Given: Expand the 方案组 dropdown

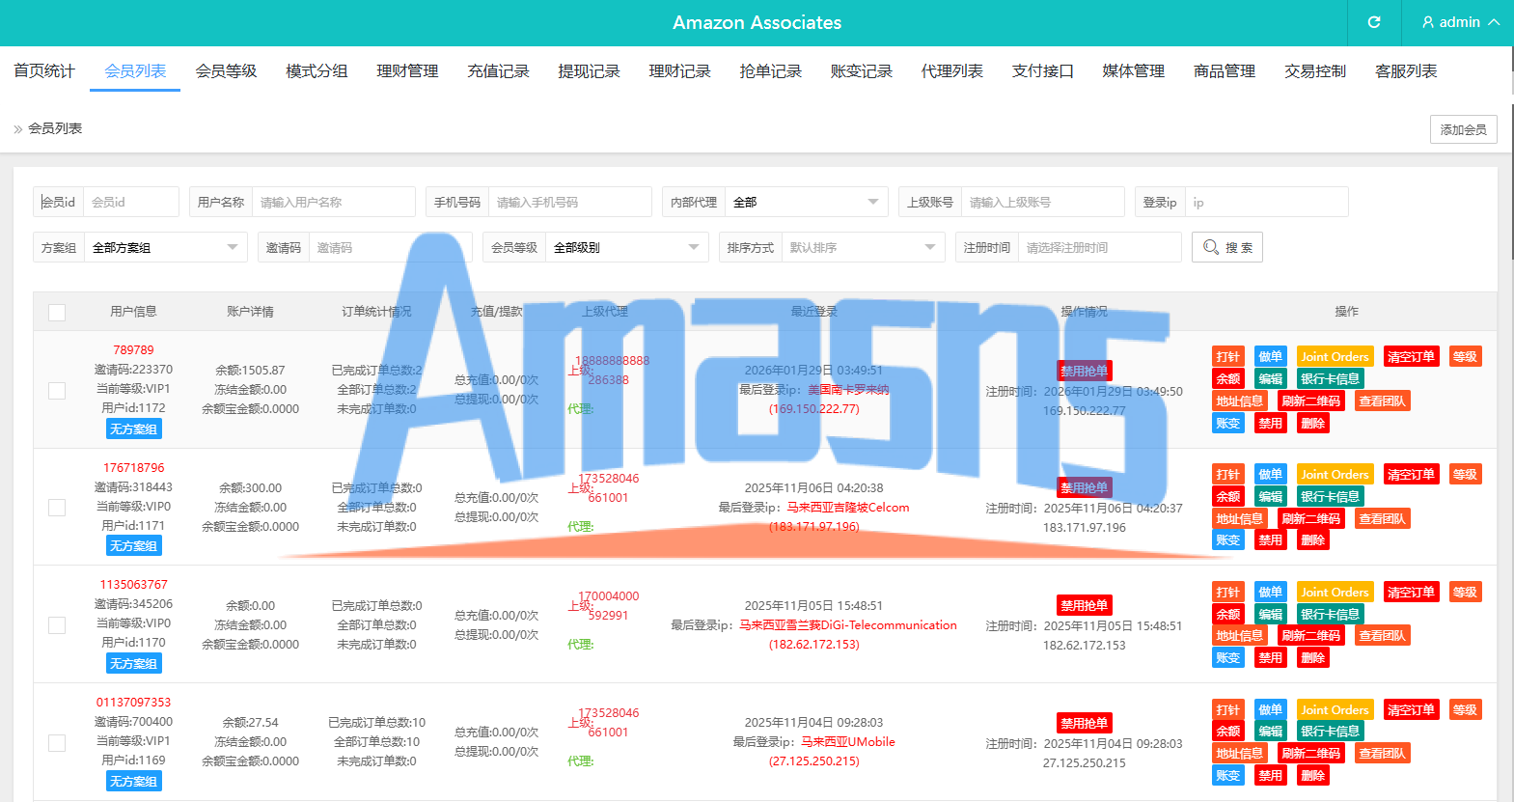Looking at the screenshot, I should tap(166, 247).
